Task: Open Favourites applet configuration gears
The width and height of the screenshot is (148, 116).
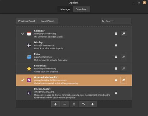Action: click(124, 69)
